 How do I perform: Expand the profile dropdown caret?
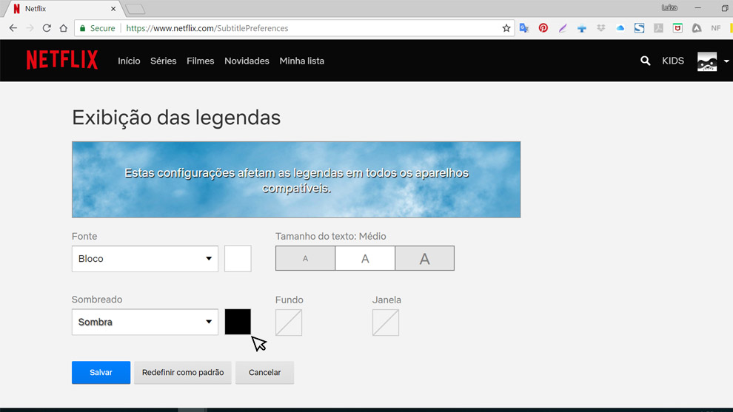pos(726,61)
